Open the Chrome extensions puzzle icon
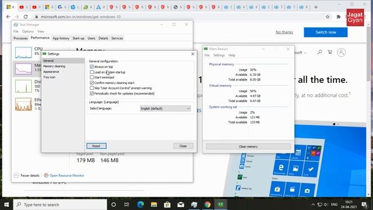This screenshot has width=373, height=210. [338, 17]
